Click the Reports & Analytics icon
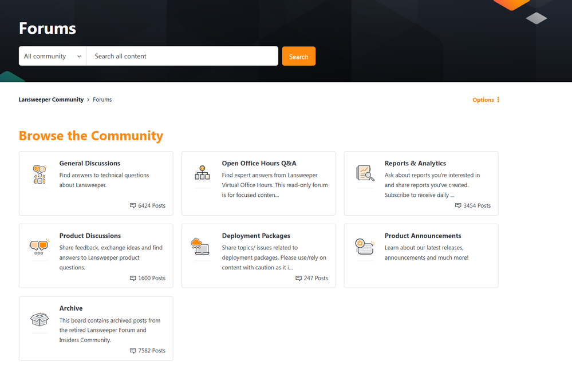 point(365,173)
